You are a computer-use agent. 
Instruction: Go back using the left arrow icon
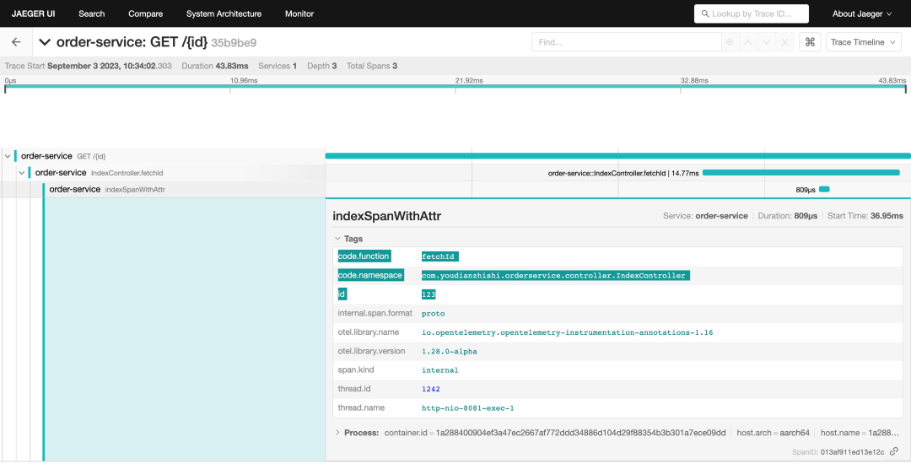[x=16, y=42]
